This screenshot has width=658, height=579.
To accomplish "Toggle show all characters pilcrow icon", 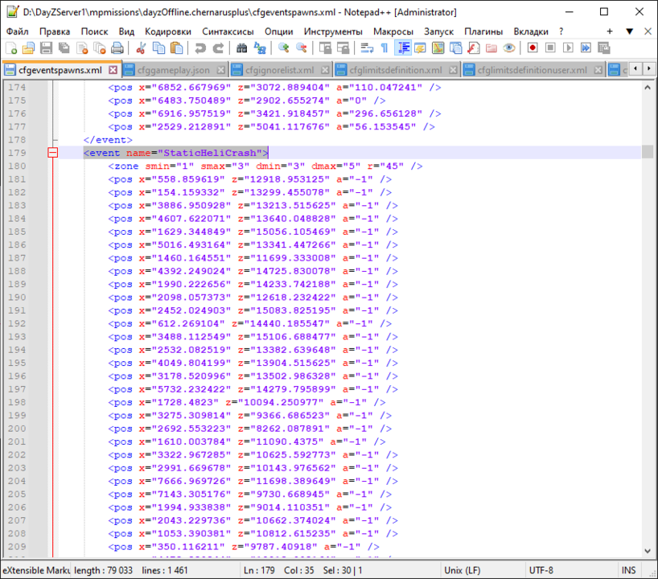I will click(x=385, y=48).
